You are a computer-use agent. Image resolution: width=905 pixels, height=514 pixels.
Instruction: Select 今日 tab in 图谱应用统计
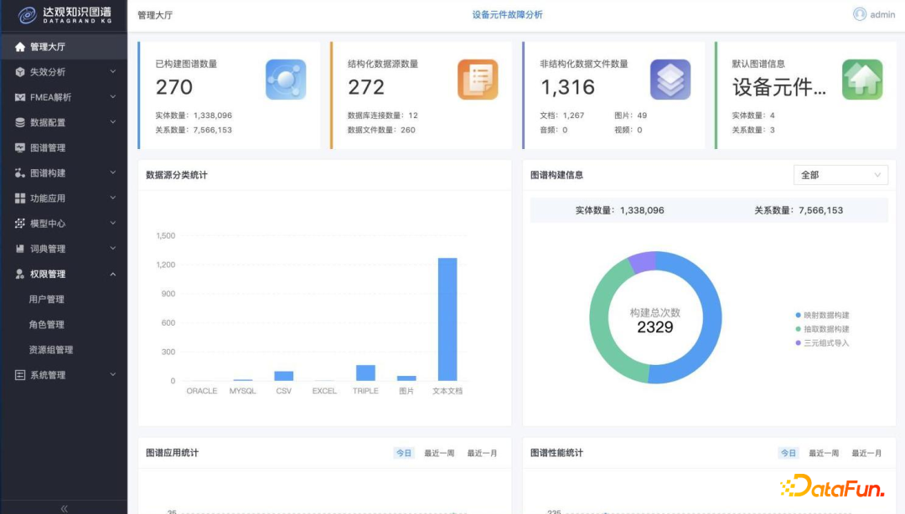click(403, 453)
